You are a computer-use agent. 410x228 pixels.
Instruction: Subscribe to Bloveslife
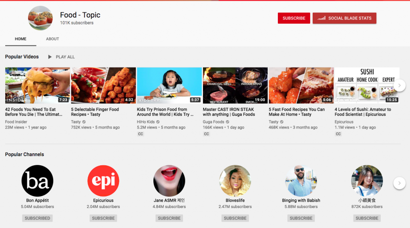(235, 218)
